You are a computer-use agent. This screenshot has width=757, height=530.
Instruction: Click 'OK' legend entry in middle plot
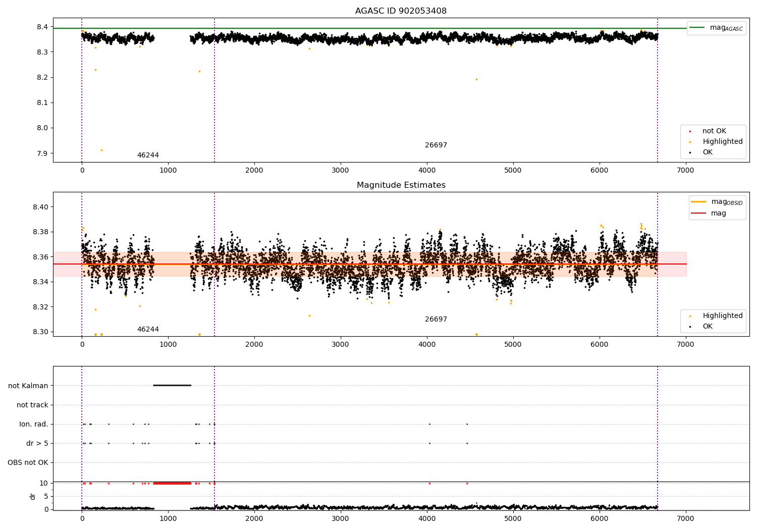point(700,327)
